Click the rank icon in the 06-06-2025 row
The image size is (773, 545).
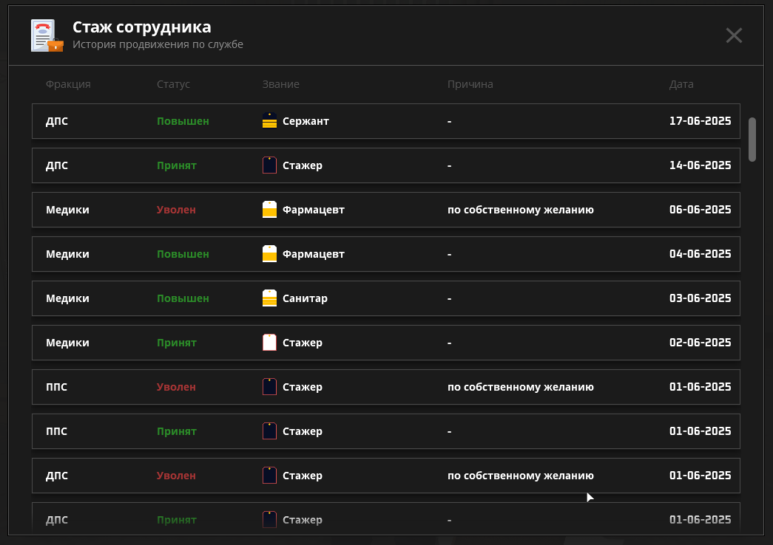tap(269, 210)
